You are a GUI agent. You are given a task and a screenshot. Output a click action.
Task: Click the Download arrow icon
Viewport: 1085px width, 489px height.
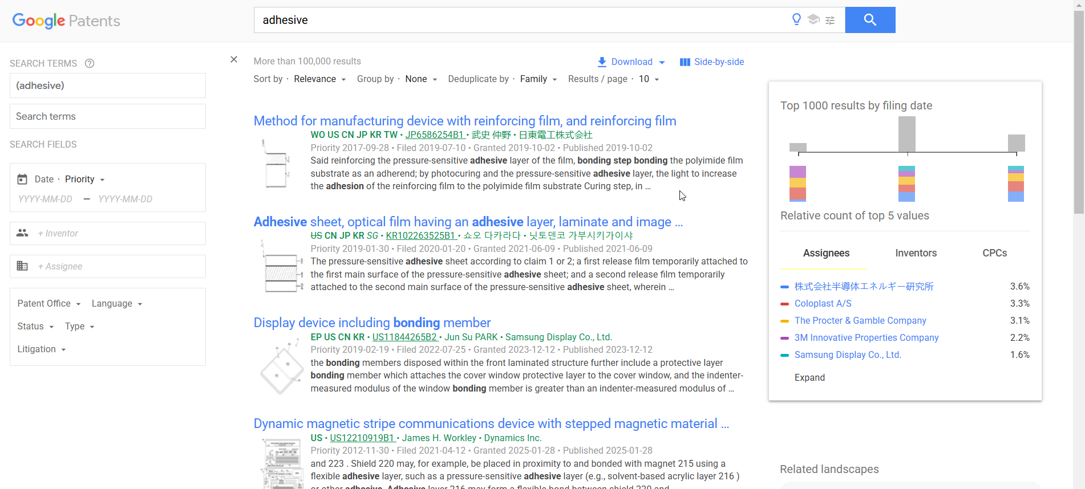click(602, 62)
